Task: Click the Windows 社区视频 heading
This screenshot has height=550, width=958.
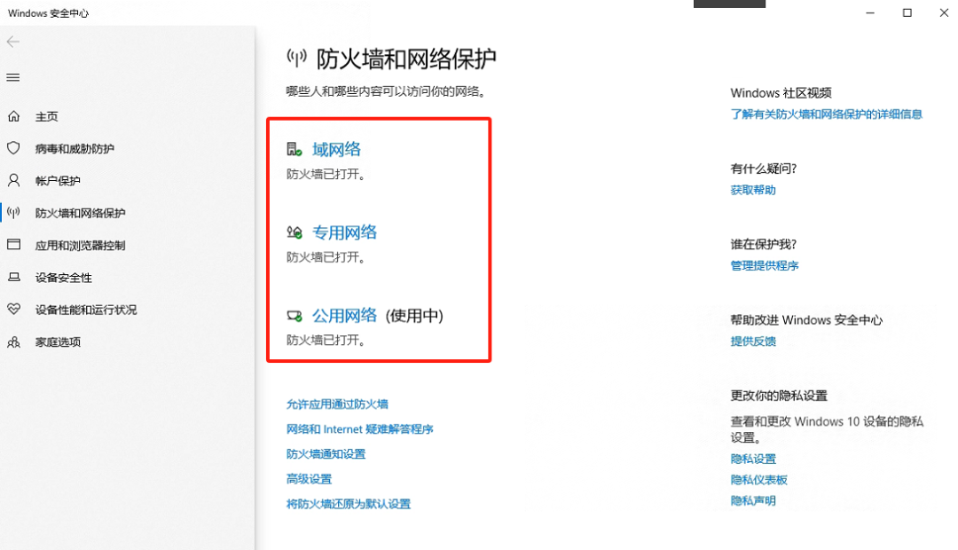Action: (781, 93)
